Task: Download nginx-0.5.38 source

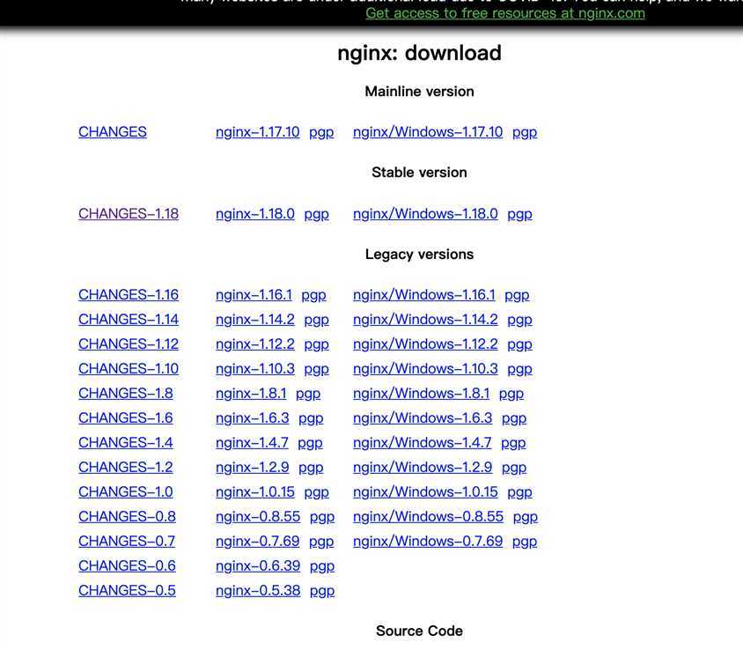Action: (x=258, y=591)
